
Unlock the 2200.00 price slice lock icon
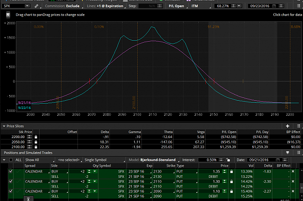[36, 137]
